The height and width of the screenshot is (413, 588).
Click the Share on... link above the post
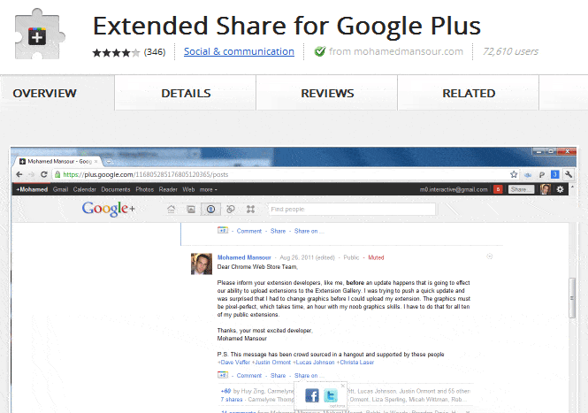coord(309,231)
